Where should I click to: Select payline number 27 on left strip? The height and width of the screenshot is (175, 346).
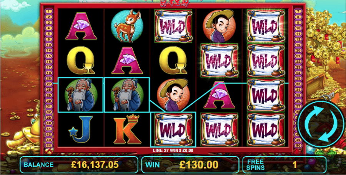(x=49, y=84)
